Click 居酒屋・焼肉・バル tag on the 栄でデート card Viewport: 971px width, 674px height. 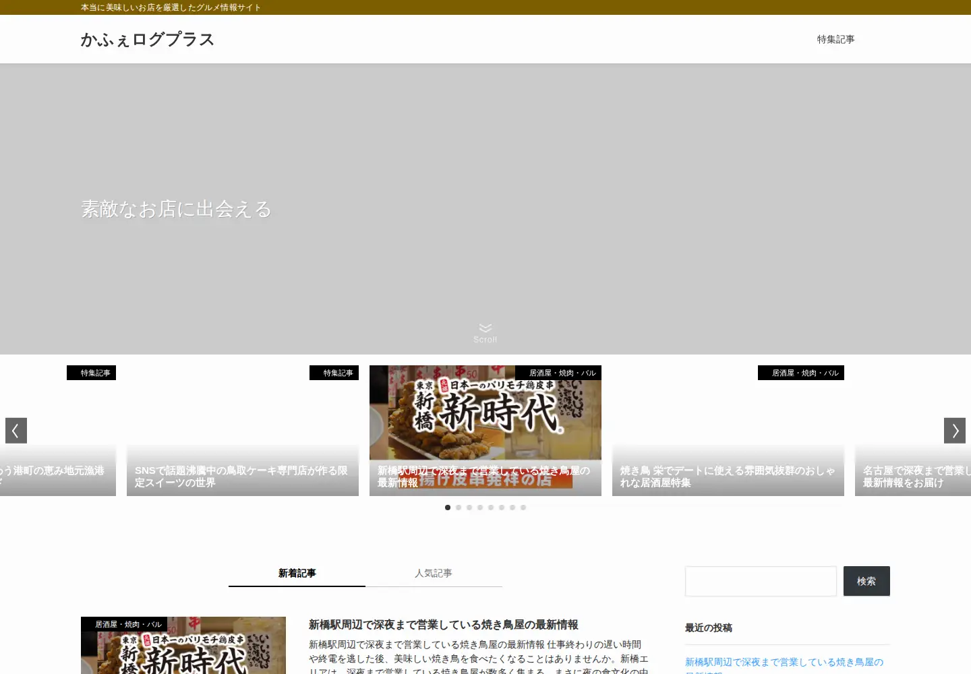801,373
